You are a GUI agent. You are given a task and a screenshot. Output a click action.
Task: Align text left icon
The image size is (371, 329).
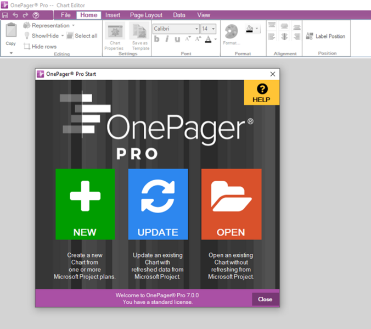272,36
